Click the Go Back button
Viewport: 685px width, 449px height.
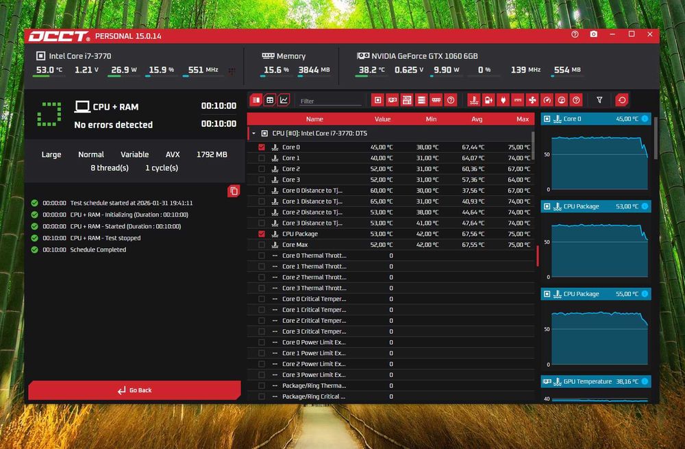(x=134, y=390)
